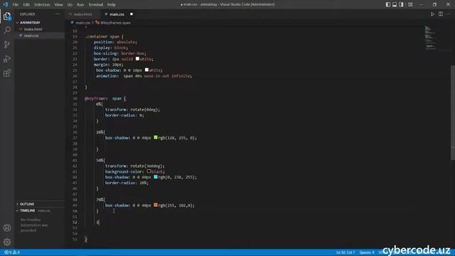
Task: Switch to the main.css tab
Action: tap(117, 14)
